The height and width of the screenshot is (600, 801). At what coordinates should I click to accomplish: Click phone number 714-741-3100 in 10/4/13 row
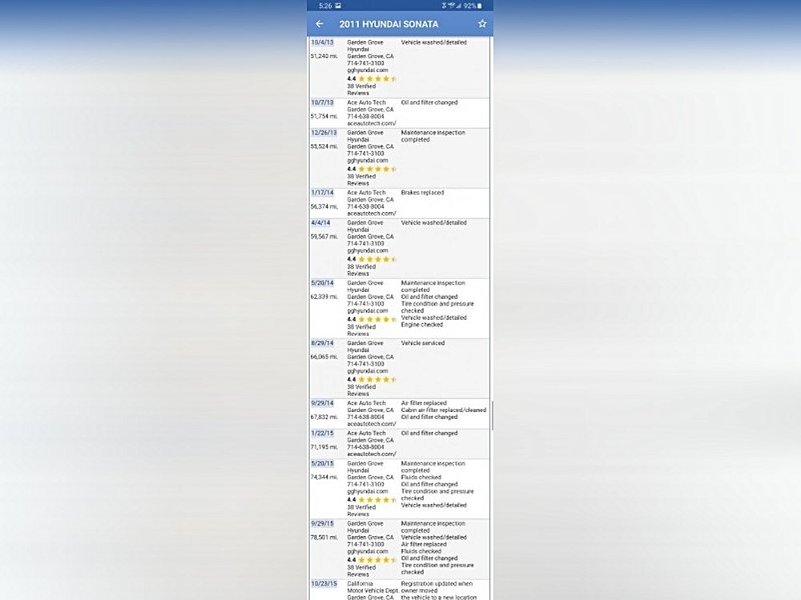tap(366, 63)
